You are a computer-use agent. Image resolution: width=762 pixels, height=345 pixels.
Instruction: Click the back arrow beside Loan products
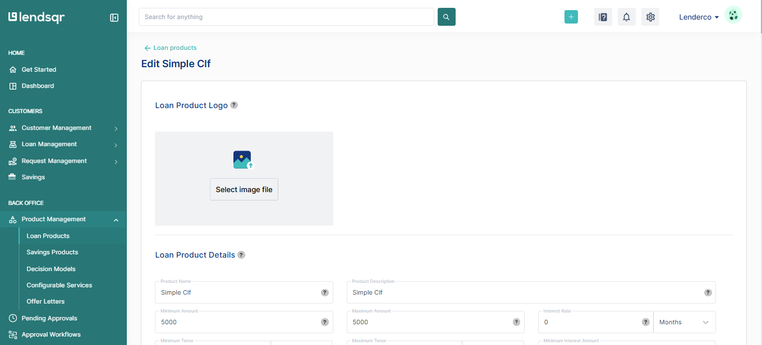pyautogui.click(x=148, y=48)
